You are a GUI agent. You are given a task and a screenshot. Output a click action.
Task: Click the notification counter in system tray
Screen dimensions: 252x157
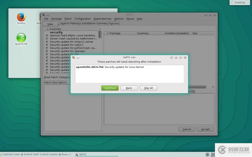click(207, 154)
